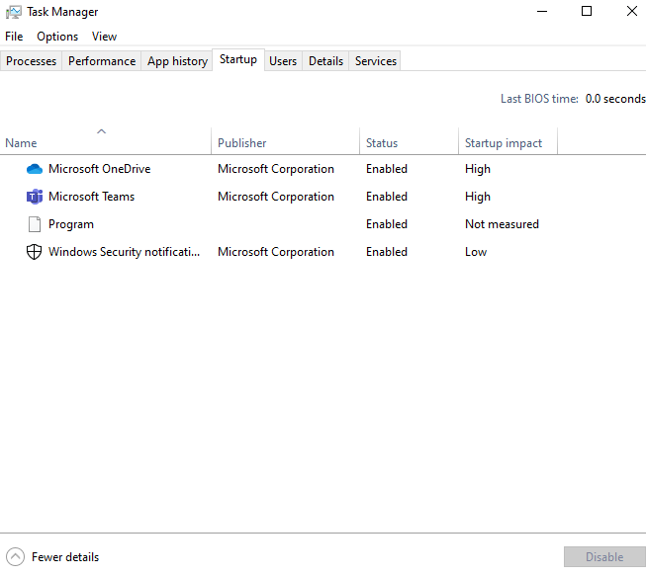
Task: Click the Enabled status of Microsoft Teams
Action: [387, 197]
